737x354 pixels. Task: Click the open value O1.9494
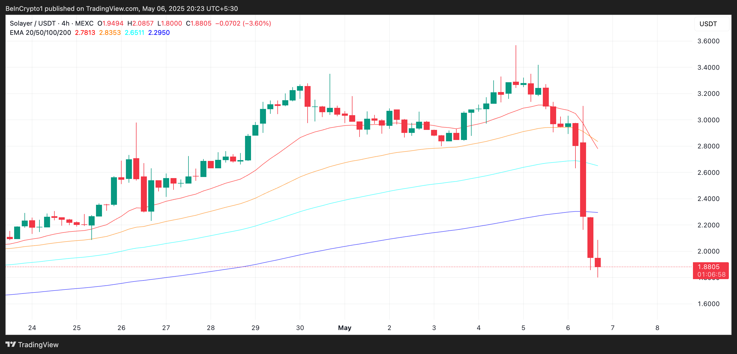[110, 23]
